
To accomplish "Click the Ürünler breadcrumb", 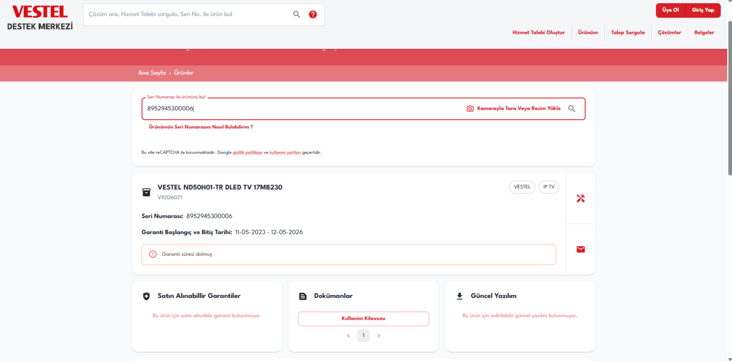I will point(184,73).
